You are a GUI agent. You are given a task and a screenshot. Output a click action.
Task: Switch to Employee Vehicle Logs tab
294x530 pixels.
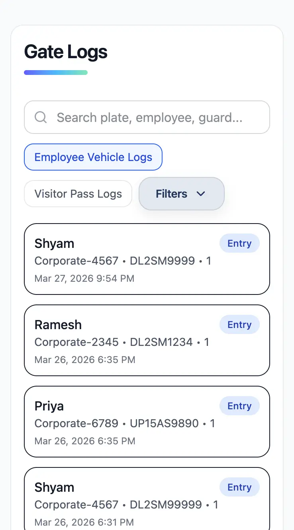click(93, 157)
